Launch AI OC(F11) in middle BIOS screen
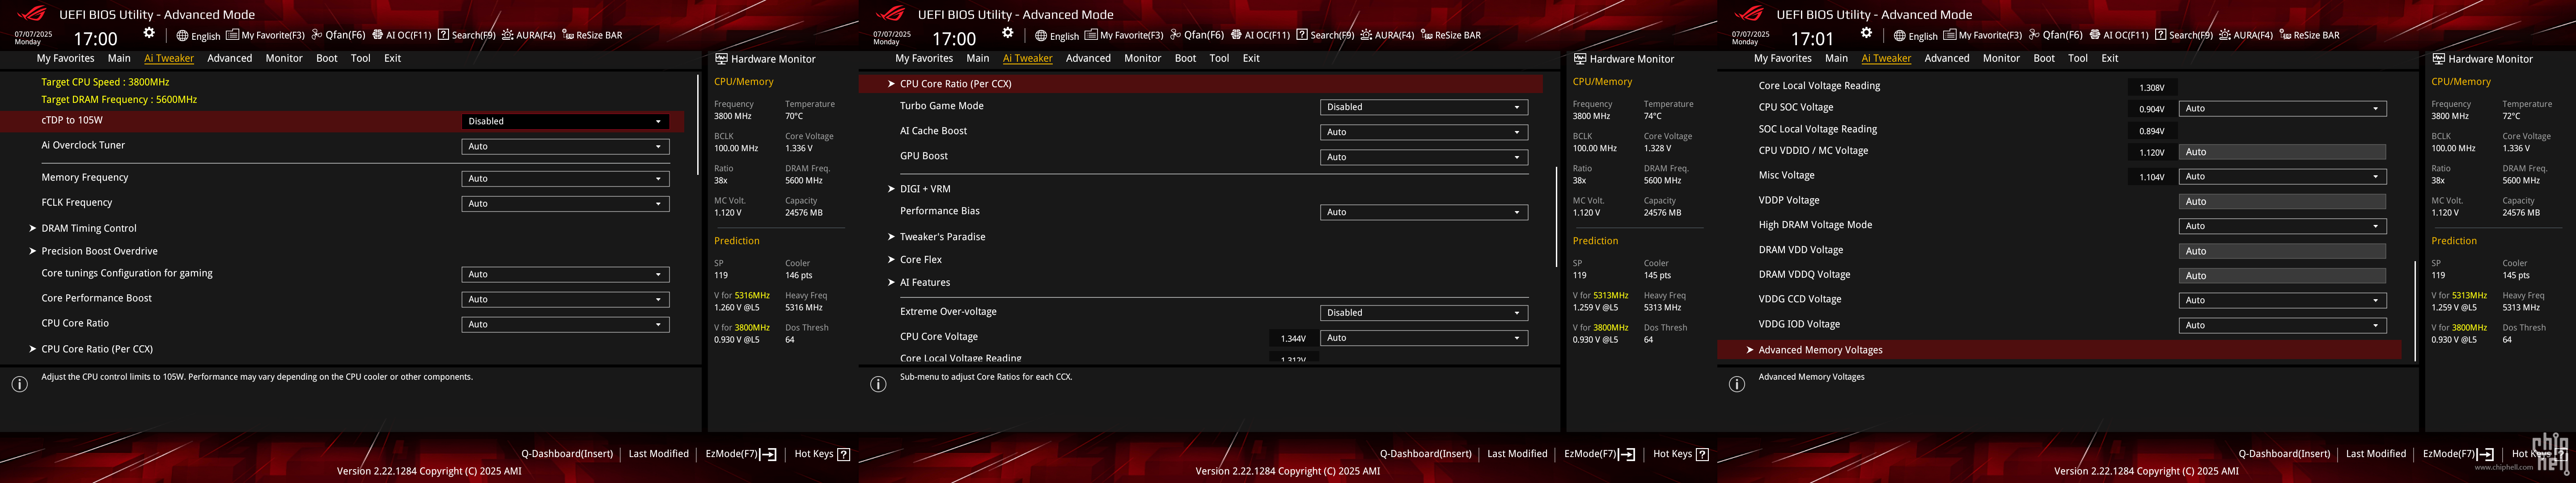The width and height of the screenshot is (2576, 483). coord(1260,35)
